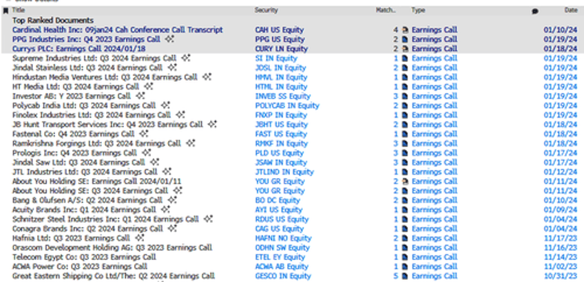The width and height of the screenshot is (584, 282).
Task: Click the PPG US Equity security
Action: [280, 39]
